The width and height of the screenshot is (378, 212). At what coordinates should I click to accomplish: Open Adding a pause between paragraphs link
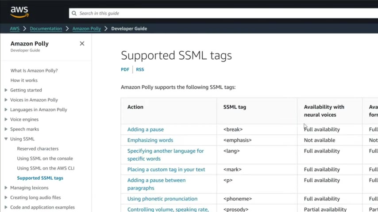[x=156, y=184]
